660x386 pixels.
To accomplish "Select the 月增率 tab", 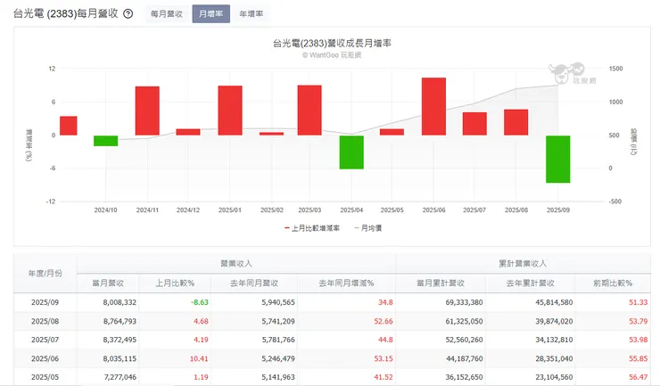I will [x=210, y=14].
